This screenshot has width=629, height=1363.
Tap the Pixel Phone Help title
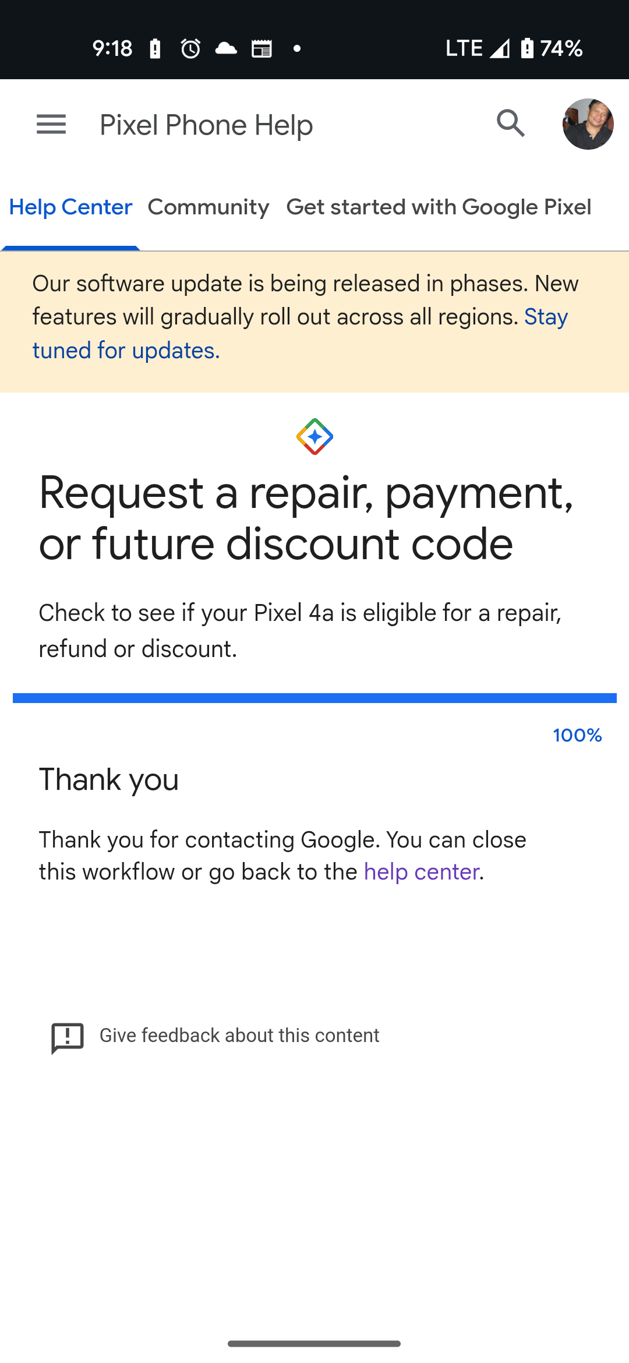(x=206, y=125)
